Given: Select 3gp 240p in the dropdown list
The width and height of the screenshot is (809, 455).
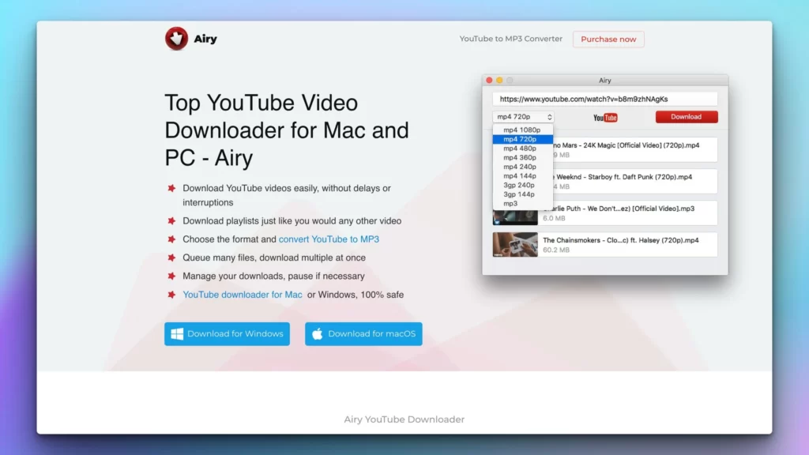Looking at the screenshot, I should [519, 185].
